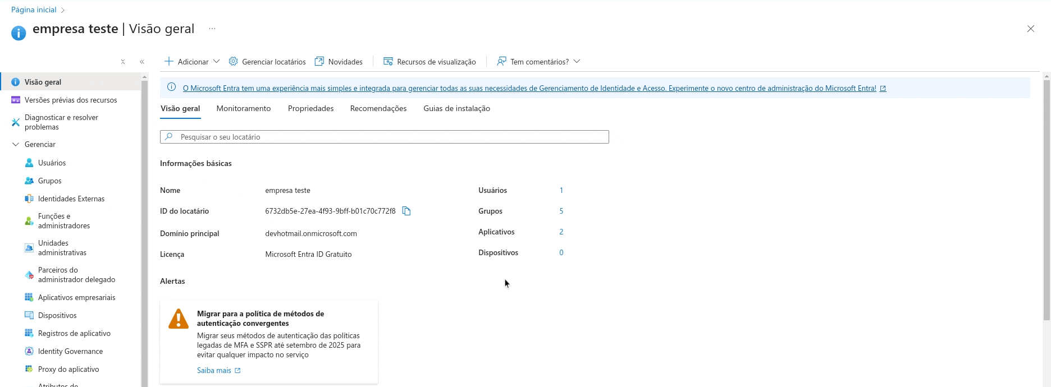Click the breadcrumb chevron after Página inicial
Image resolution: width=1051 pixels, height=387 pixels.
[63, 10]
